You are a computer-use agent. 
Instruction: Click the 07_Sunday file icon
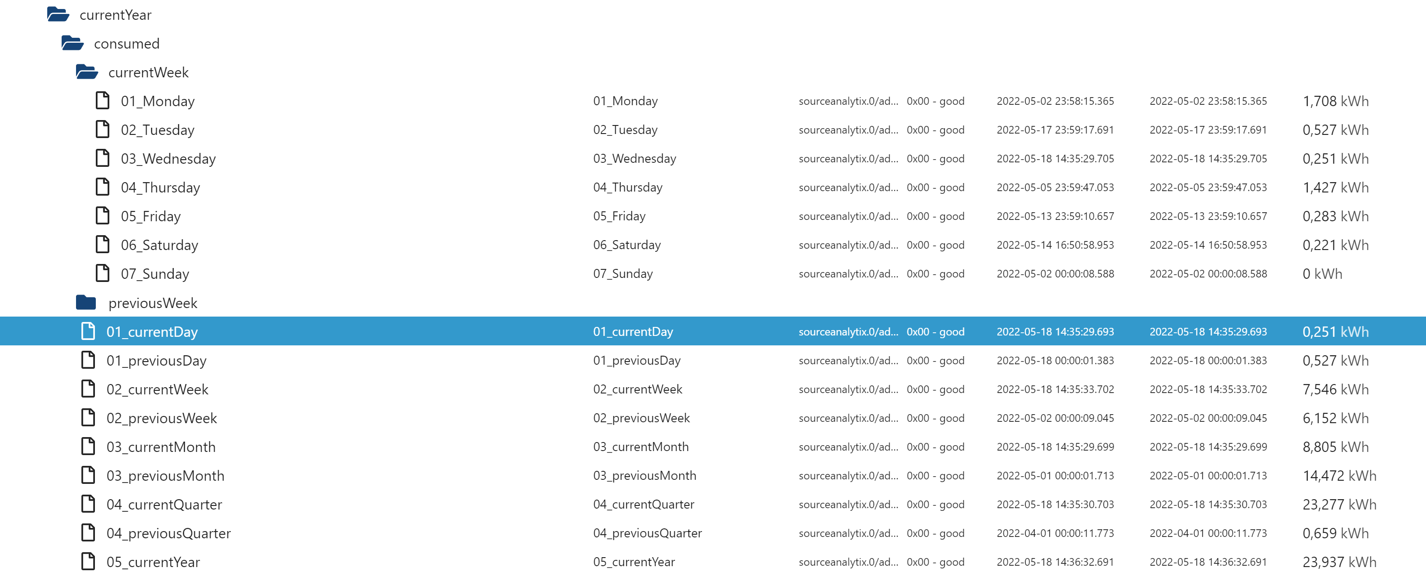tap(103, 273)
